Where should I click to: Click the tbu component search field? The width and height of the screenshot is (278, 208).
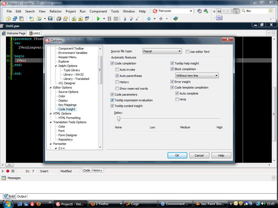point(257,11)
